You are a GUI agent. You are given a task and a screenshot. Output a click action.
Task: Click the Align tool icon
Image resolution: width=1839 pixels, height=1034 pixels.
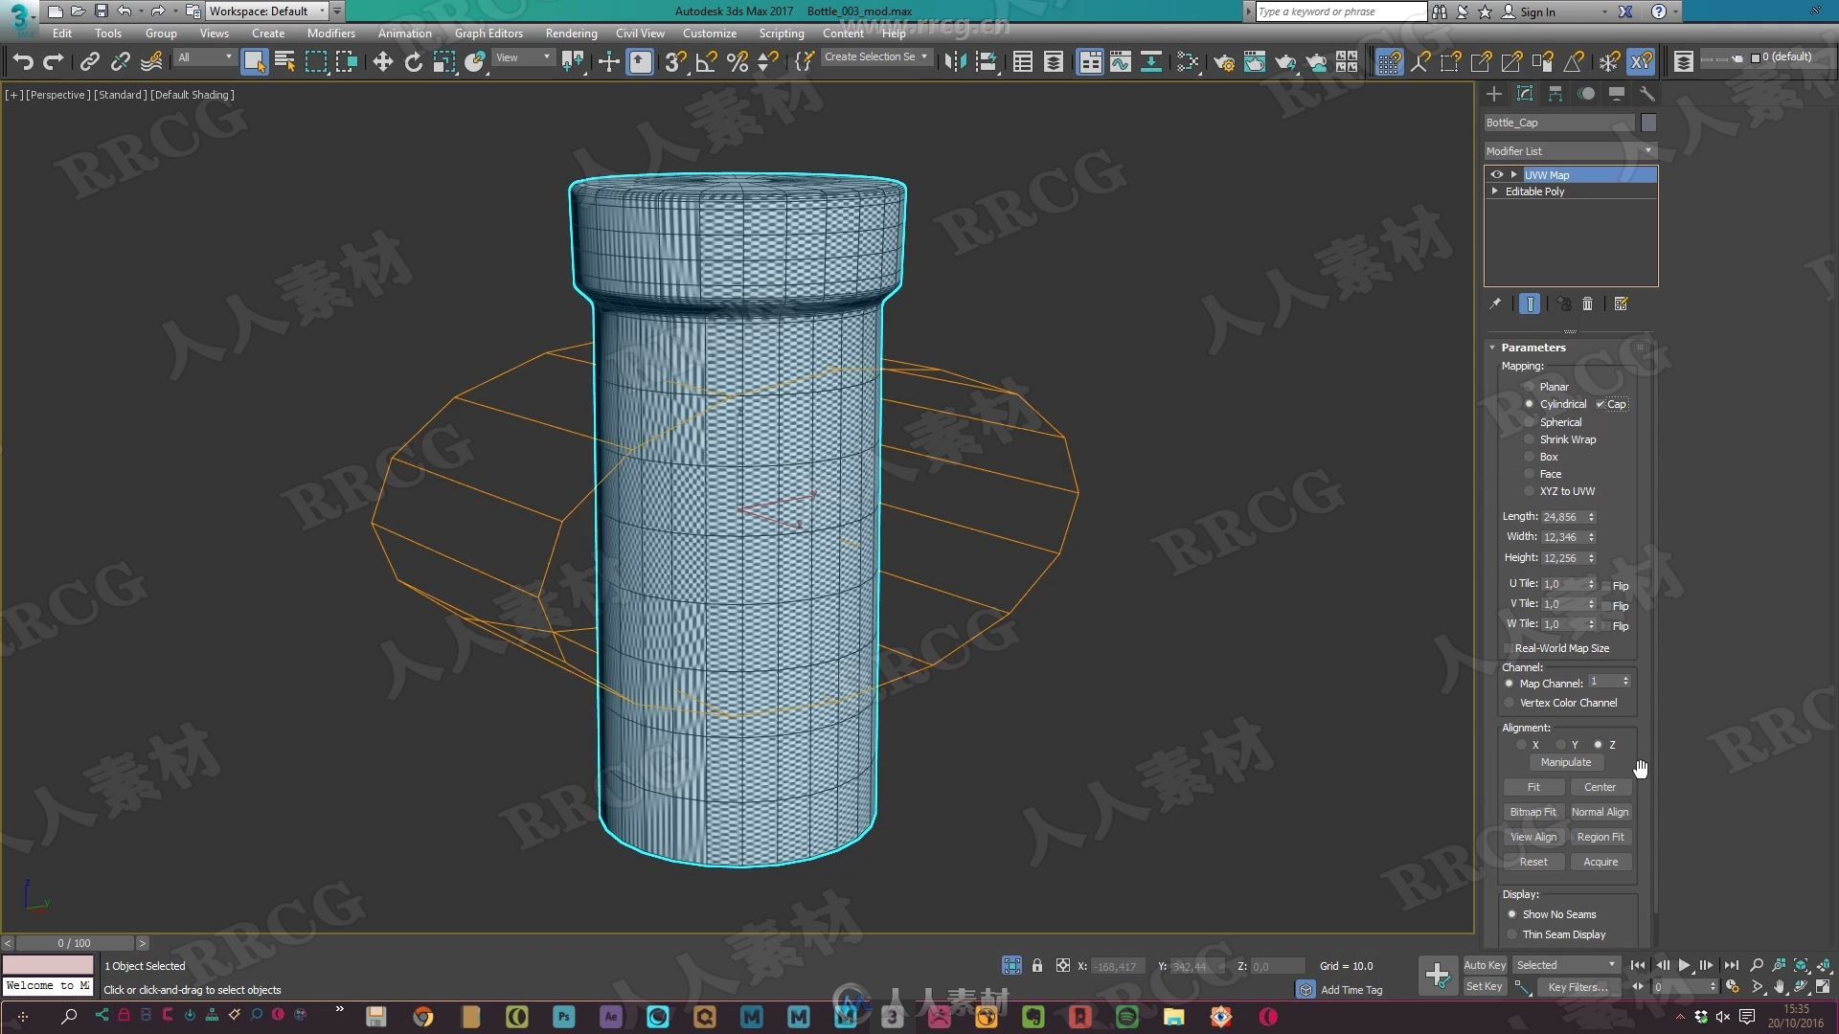coord(986,62)
